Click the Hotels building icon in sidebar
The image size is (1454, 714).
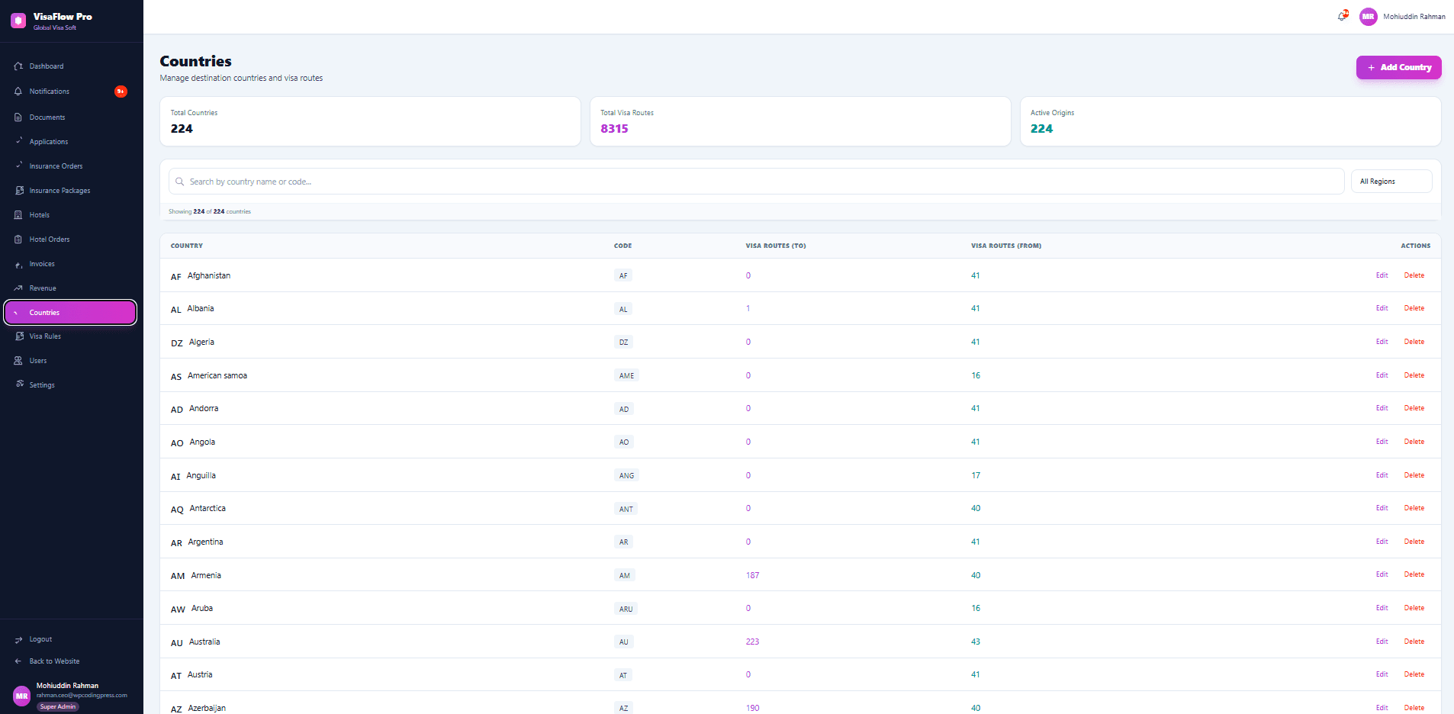[x=18, y=215]
